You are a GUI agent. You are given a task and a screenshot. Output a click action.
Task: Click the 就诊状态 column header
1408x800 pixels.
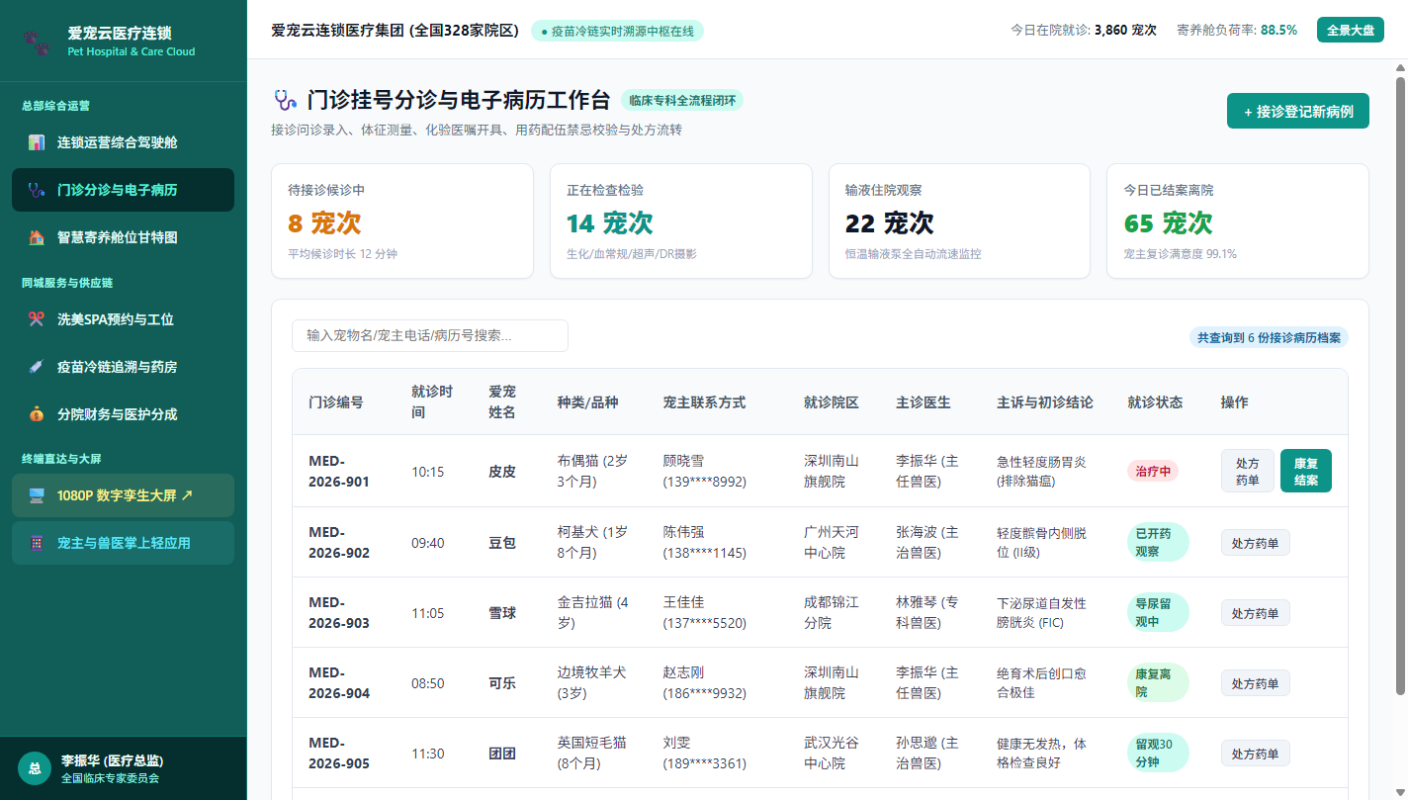coord(1155,402)
